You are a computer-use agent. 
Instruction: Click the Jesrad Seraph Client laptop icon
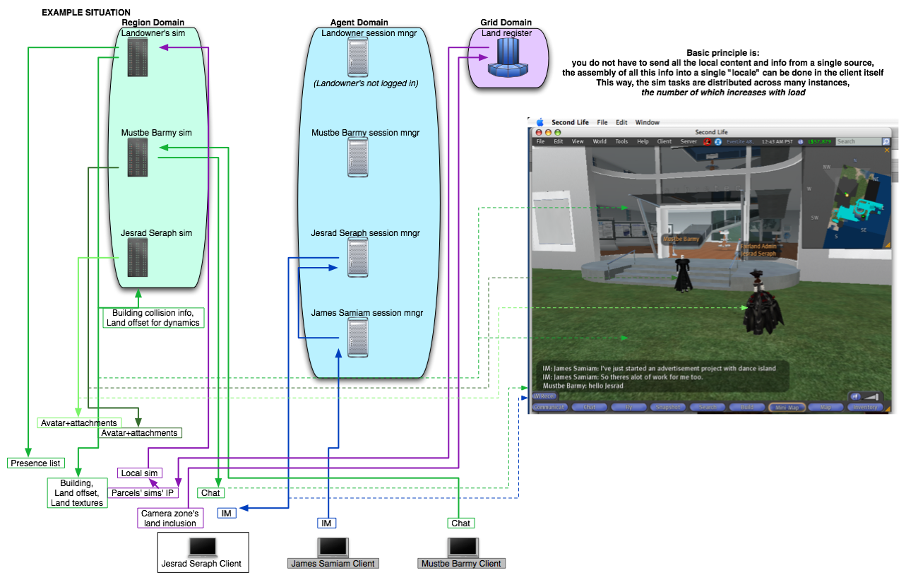(x=202, y=547)
